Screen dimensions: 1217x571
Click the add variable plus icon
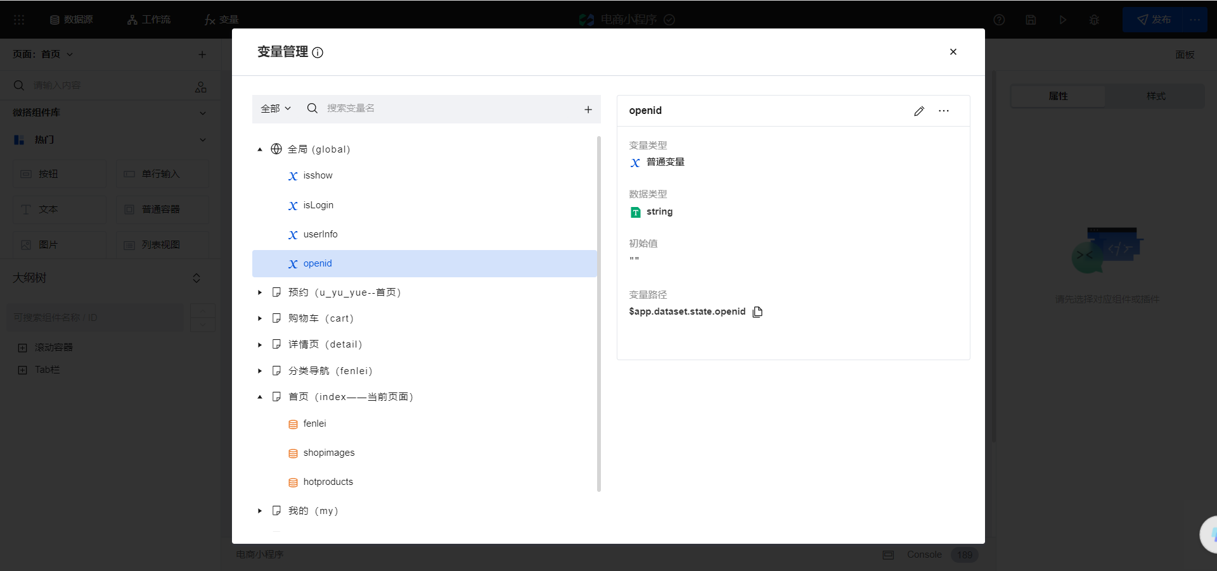[x=588, y=110]
